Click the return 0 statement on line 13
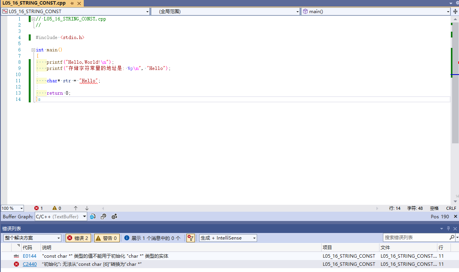 58,93
